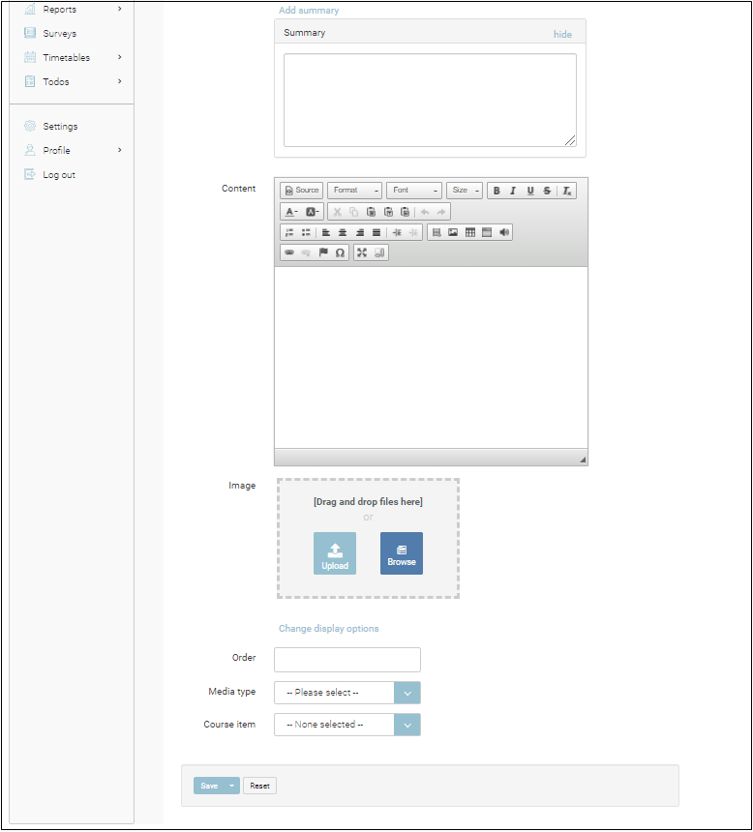753x832 pixels.
Task: Insert special character with Omega icon
Action: click(x=340, y=253)
